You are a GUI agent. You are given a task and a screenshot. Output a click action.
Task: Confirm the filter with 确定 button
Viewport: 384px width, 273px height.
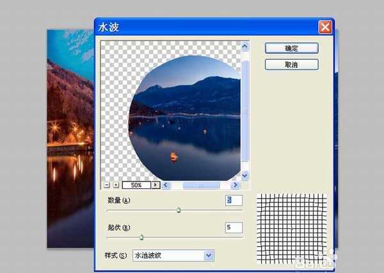point(291,48)
